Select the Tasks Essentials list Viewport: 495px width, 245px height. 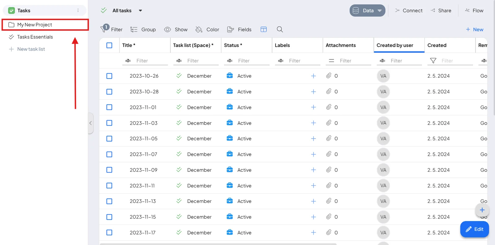pos(35,37)
